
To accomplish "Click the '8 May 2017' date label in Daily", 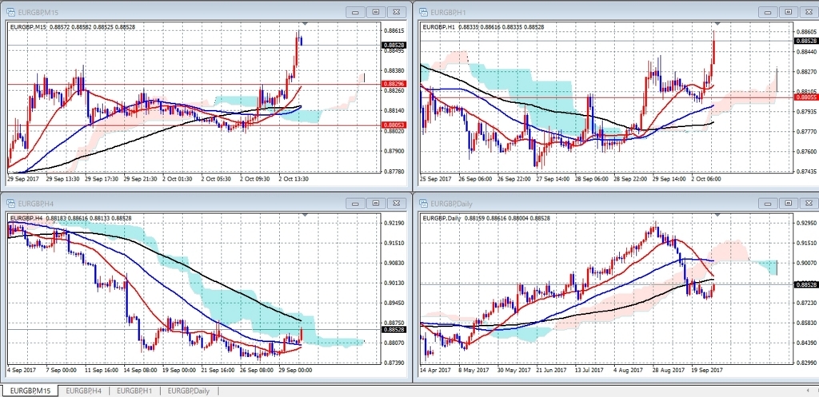I will coord(474,370).
